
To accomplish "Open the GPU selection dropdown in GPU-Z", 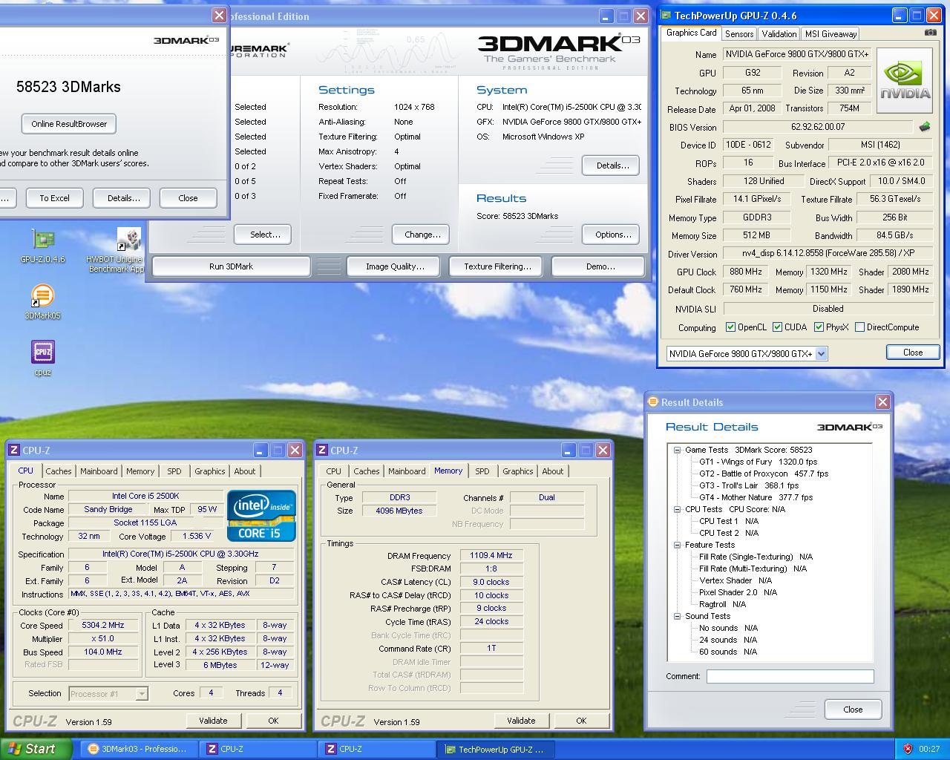I will [x=821, y=354].
